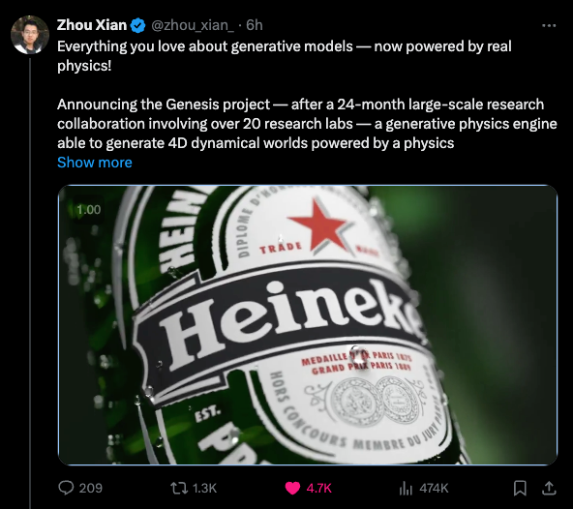Click the 4.7K likes count
Screen dimensions: 573x509
click(x=318, y=488)
